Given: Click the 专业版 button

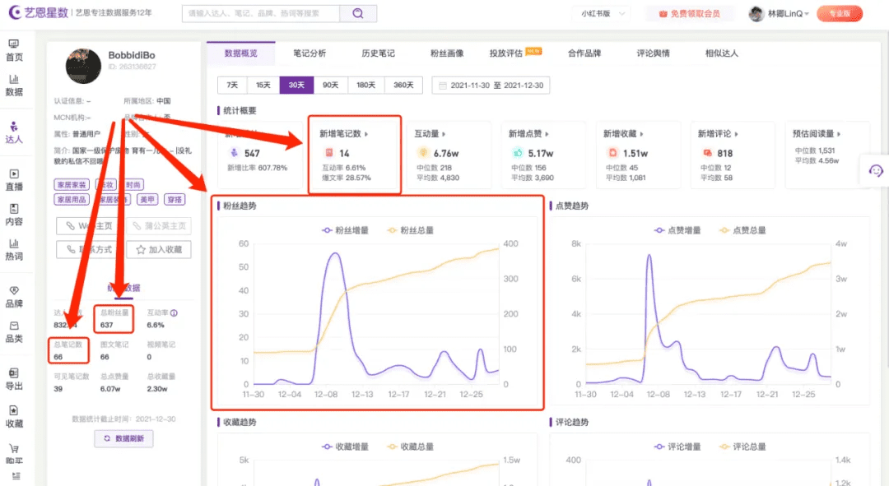Looking at the screenshot, I should (x=840, y=14).
